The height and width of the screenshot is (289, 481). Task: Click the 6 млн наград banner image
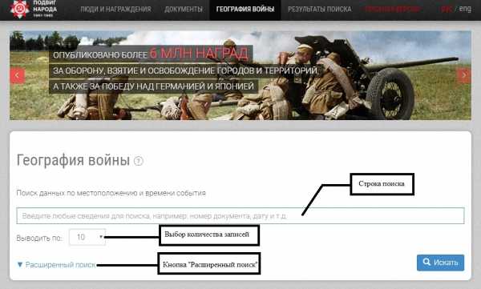[x=240, y=75]
